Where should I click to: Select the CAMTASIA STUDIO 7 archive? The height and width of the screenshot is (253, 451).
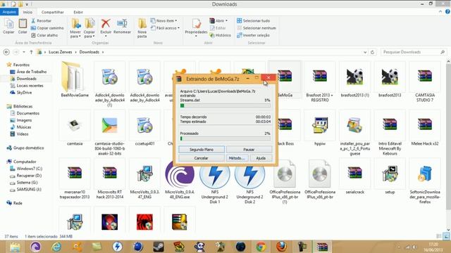(425, 82)
